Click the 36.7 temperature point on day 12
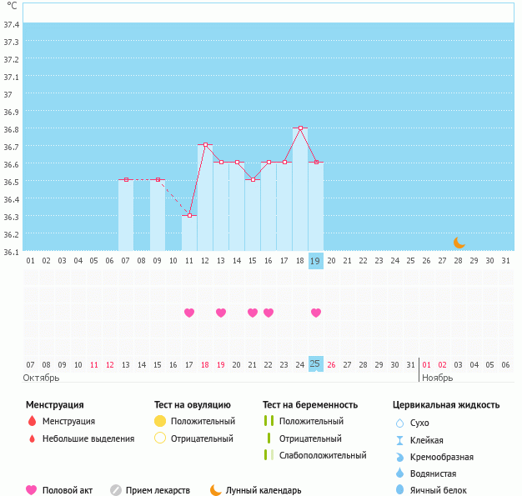Viewport: 522px width, 496px height. click(205, 145)
